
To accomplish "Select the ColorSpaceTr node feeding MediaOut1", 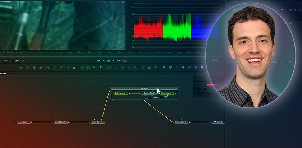I will (182, 122).
